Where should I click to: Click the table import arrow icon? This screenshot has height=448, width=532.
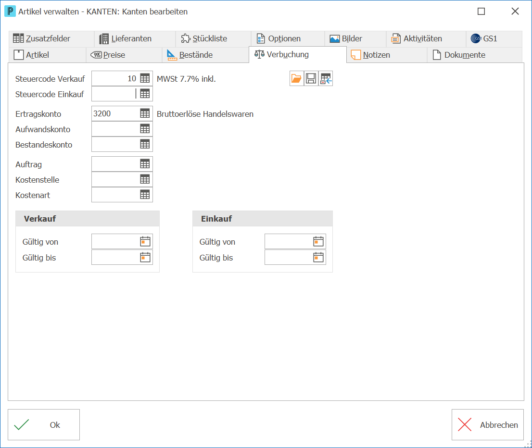pyautogui.click(x=326, y=79)
